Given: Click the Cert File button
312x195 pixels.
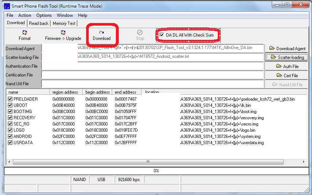Looking at the screenshot, I should 287,75.
